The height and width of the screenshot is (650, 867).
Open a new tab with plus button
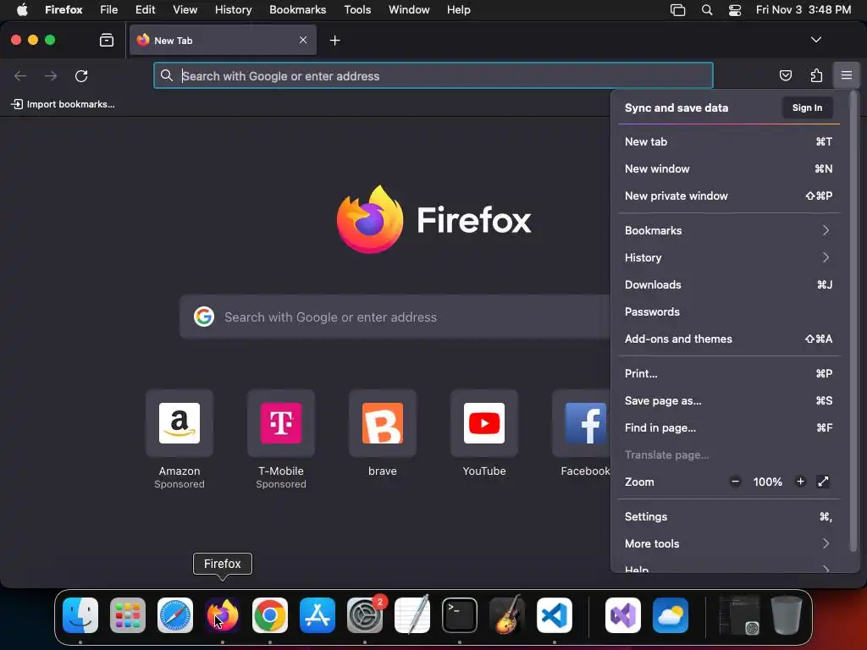pyautogui.click(x=334, y=41)
